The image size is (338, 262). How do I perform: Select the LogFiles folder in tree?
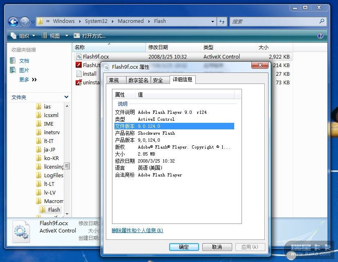tap(54, 175)
